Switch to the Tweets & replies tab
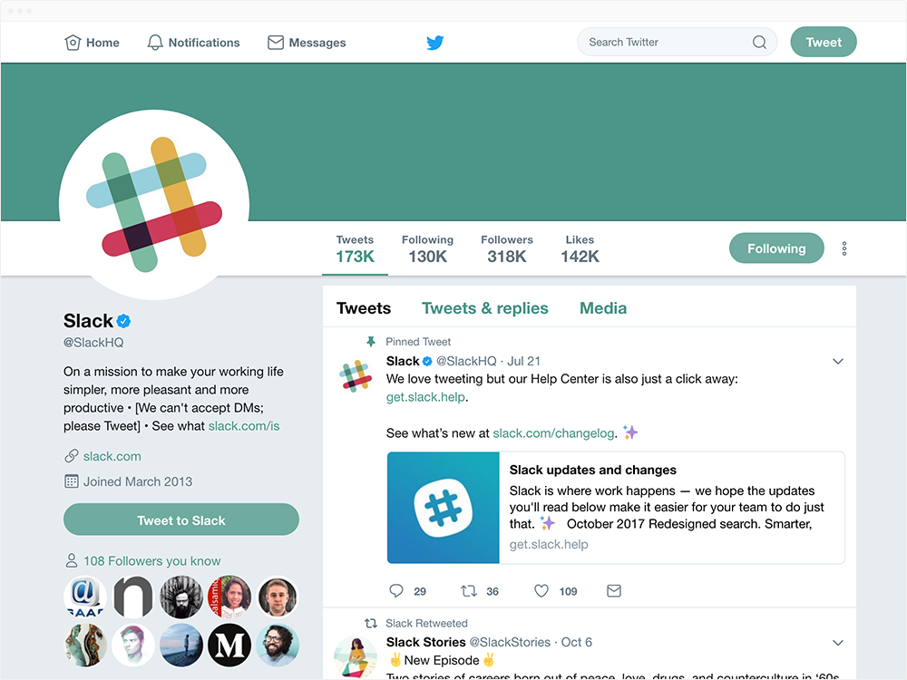Image resolution: width=907 pixels, height=680 pixels. click(x=484, y=308)
